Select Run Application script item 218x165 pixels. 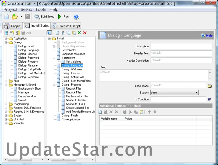pos(71,119)
